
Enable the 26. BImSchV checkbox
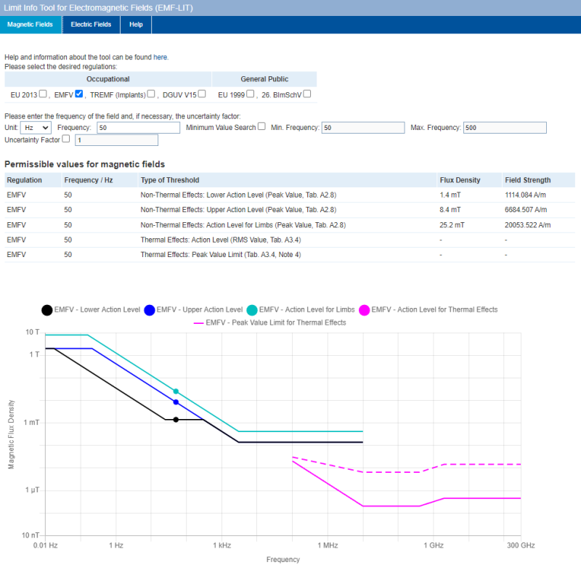click(x=307, y=94)
